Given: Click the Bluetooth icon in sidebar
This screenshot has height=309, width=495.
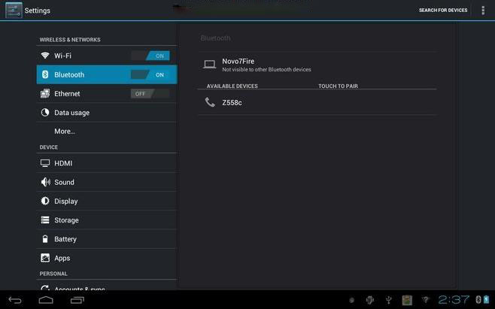Looking at the screenshot, I should pyautogui.click(x=45, y=74).
